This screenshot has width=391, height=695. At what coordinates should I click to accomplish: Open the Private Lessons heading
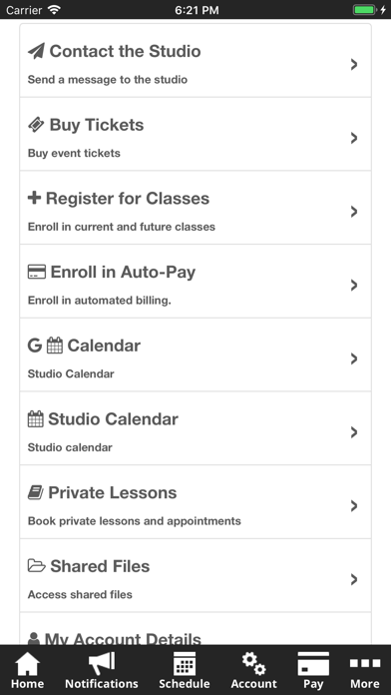coord(113,492)
